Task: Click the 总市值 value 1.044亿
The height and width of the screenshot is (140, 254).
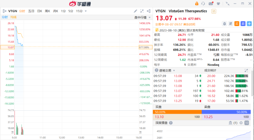Action: [247, 50]
